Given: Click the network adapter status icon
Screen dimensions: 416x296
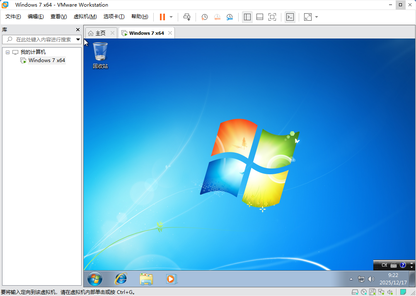Looking at the screenshot, I should pyautogui.click(x=381, y=292).
